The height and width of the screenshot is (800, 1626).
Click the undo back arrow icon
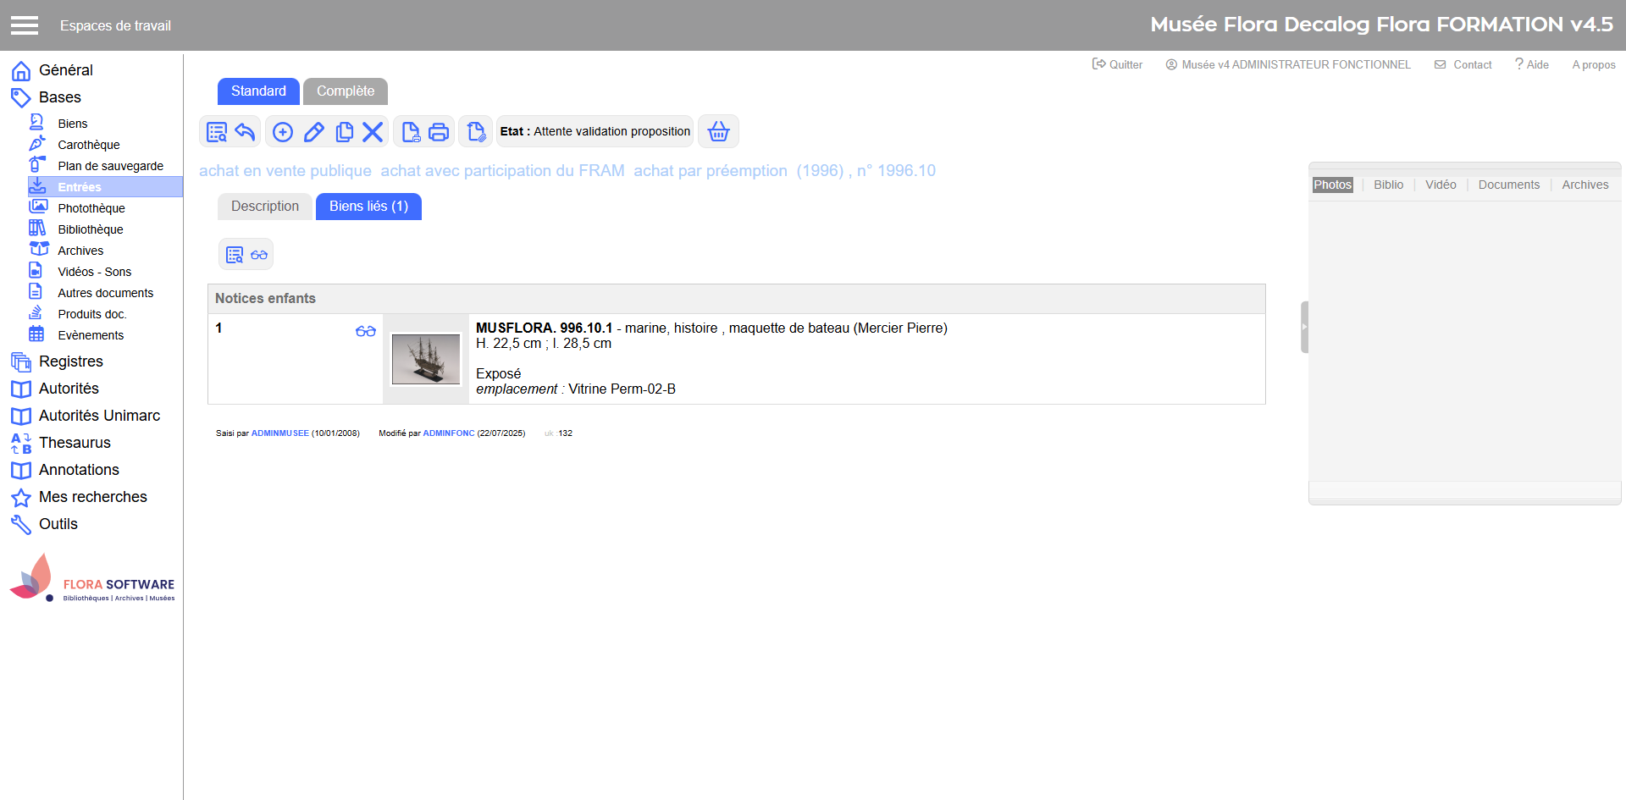point(246,132)
